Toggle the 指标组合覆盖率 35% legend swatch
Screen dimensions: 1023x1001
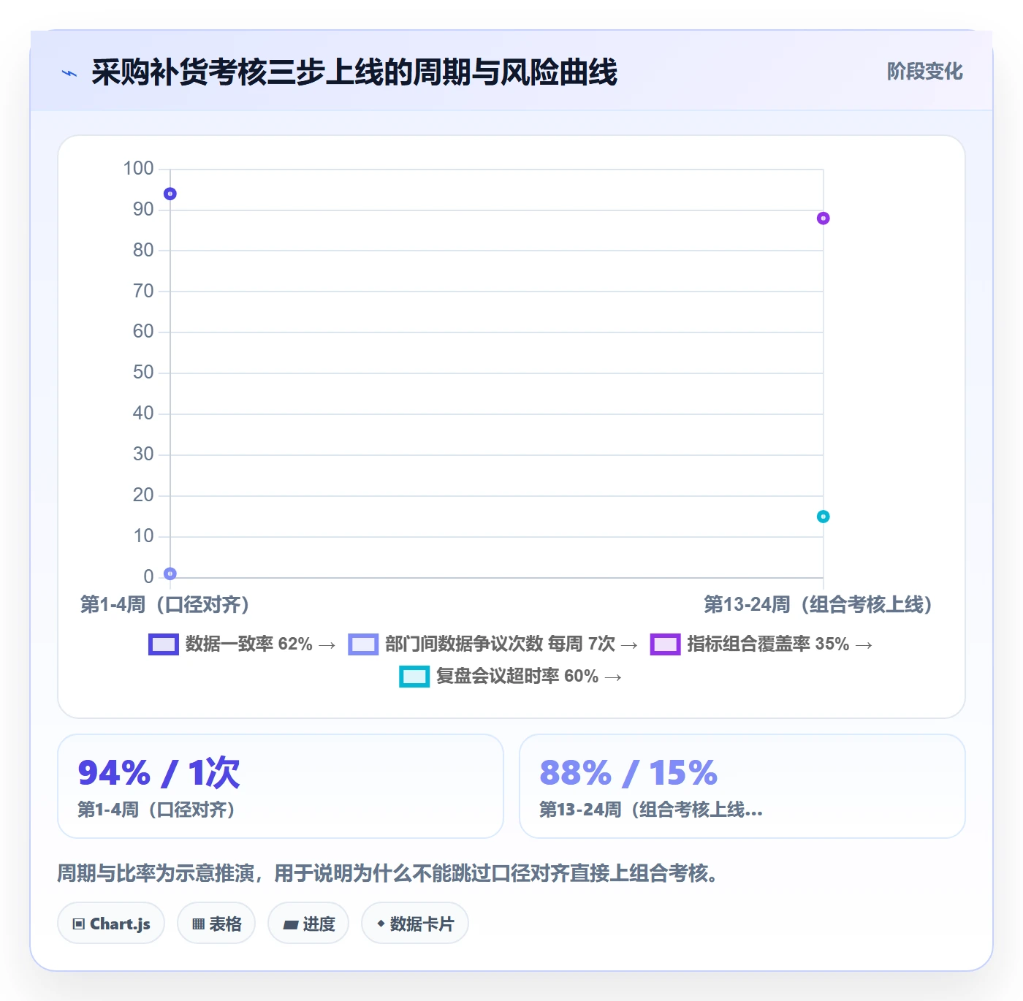(665, 644)
